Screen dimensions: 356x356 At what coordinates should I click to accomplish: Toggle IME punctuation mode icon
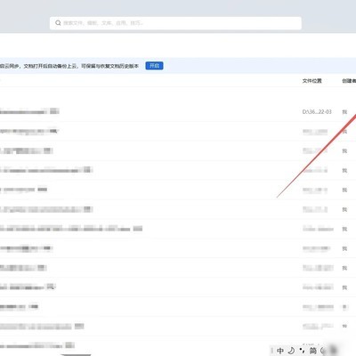coord(302,351)
